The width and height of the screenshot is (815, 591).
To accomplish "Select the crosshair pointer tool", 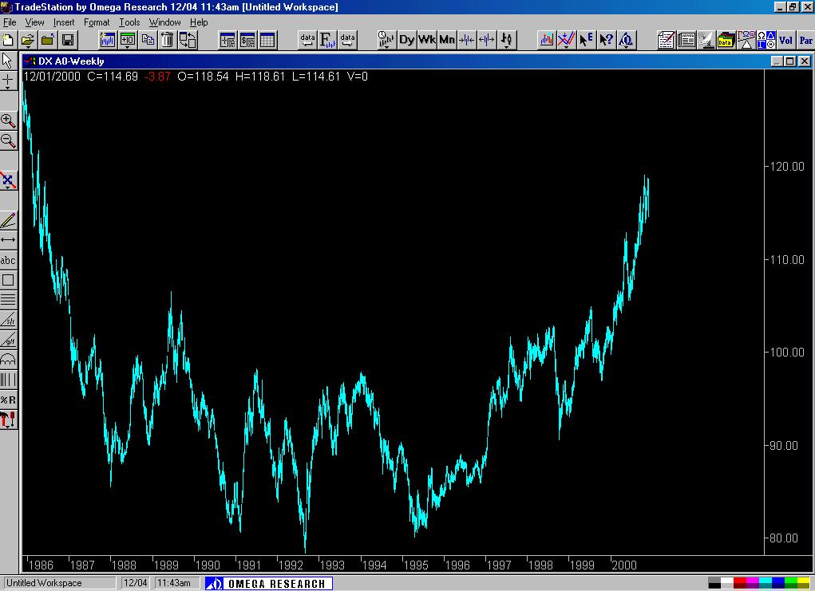I will click(x=9, y=79).
